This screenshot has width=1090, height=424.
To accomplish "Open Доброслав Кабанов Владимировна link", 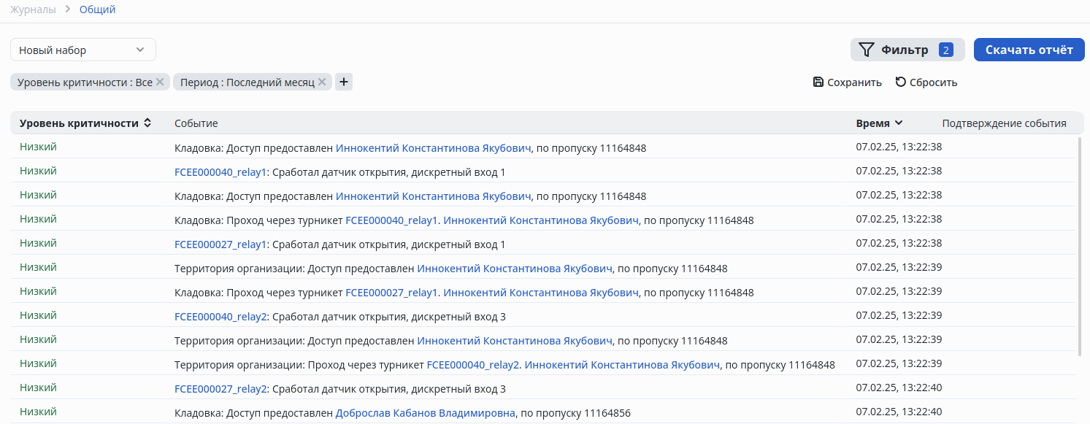I will point(425,413).
